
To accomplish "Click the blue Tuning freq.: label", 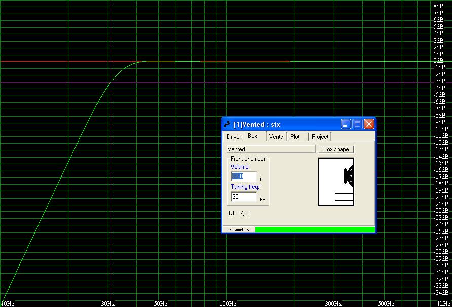I will coord(246,187).
